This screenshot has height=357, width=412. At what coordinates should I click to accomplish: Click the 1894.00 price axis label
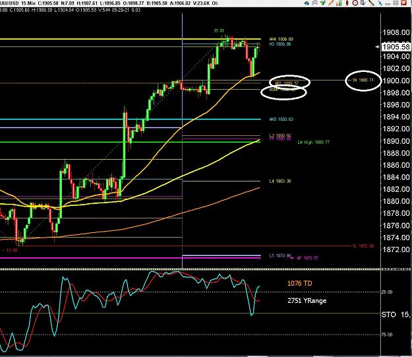click(x=396, y=117)
